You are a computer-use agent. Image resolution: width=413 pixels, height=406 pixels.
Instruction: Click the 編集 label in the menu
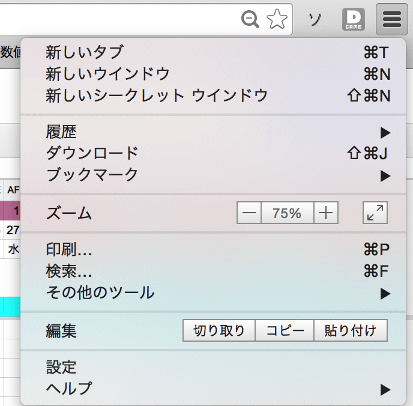pyautogui.click(x=61, y=331)
